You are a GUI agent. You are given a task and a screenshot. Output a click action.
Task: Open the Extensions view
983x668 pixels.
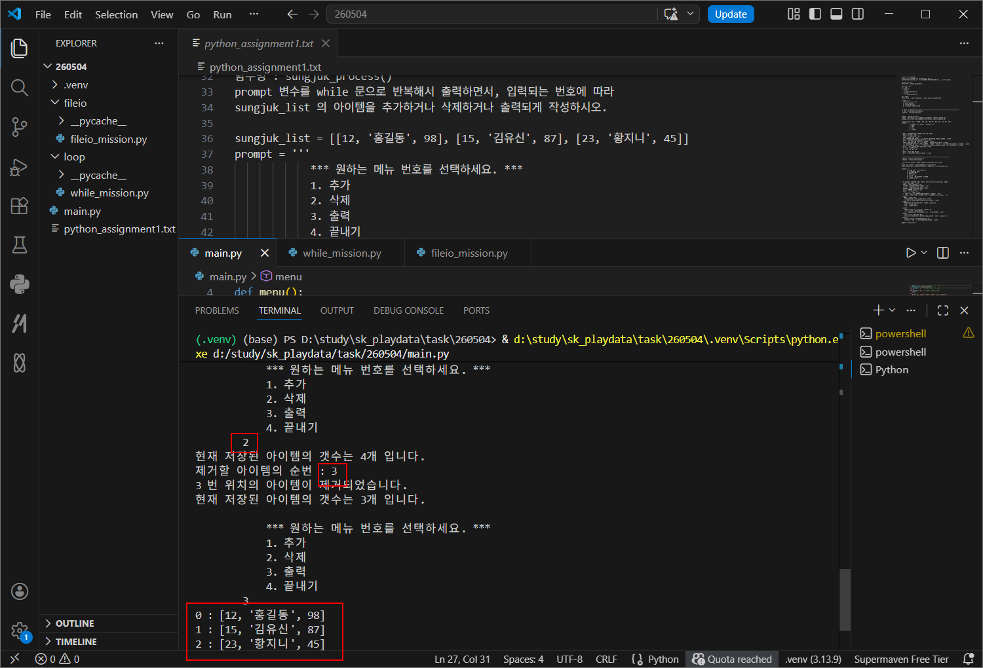(20, 206)
